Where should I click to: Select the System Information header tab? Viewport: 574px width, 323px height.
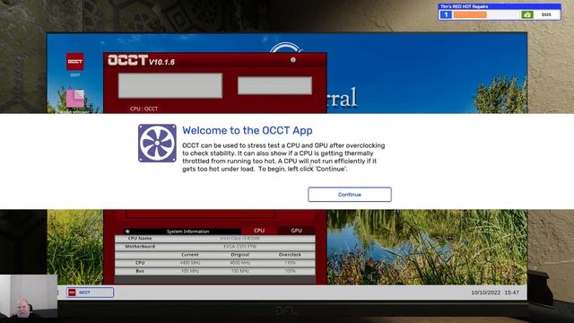click(187, 231)
